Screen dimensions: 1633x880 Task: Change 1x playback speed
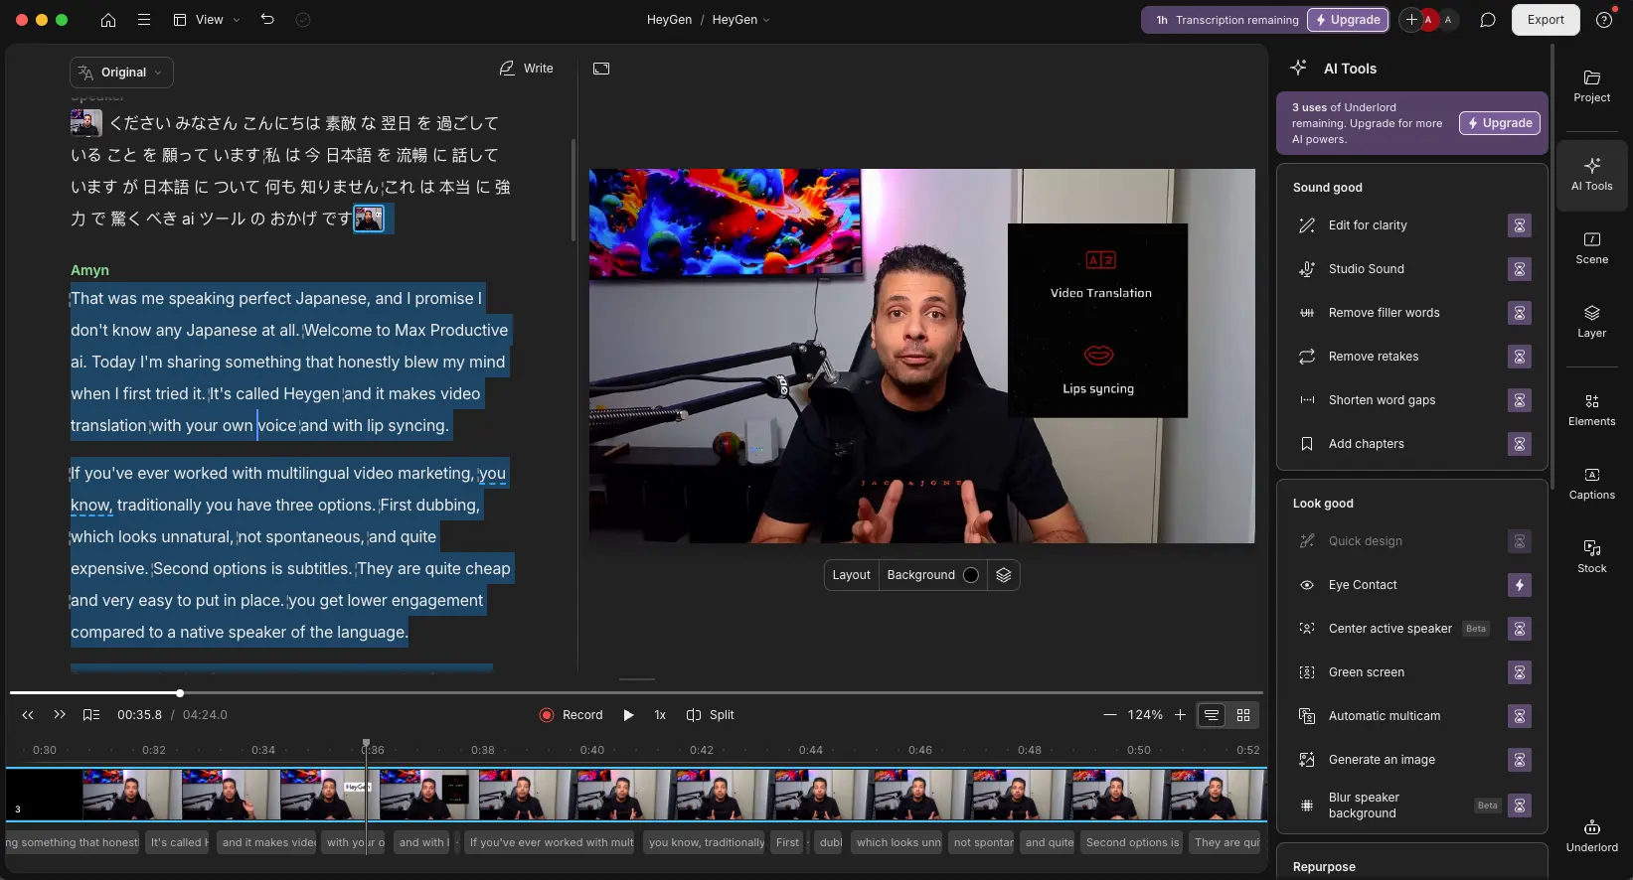coord(660,715)
